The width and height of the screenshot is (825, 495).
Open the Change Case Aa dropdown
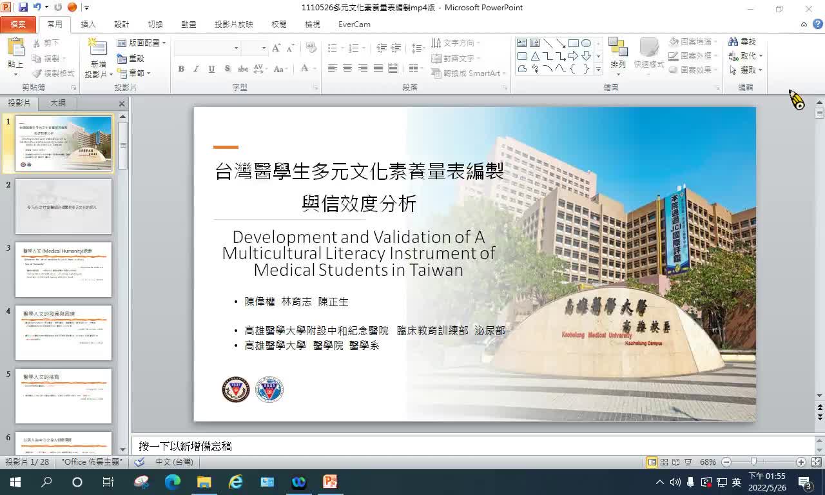280,69
